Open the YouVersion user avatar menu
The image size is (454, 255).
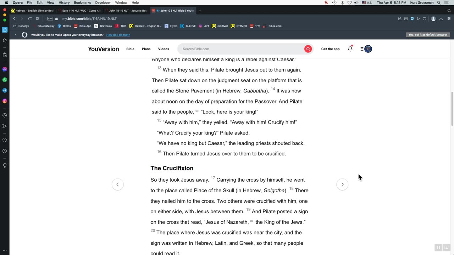coord(368,49)
